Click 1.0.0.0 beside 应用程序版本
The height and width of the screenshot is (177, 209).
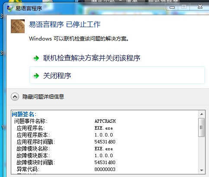(x=103, y=135)
